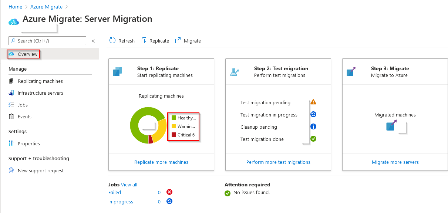Screen dimensions: 448x213
Task: Click the Replicate toolbar icon
Action: point(144,41)
